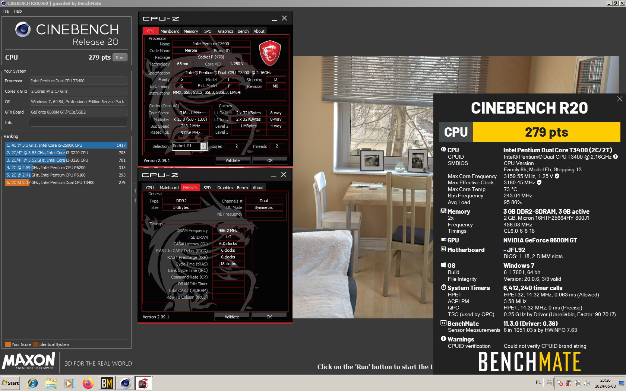
Task: Click the Warnings exclamation icon
Action: (x=443, y=338)
